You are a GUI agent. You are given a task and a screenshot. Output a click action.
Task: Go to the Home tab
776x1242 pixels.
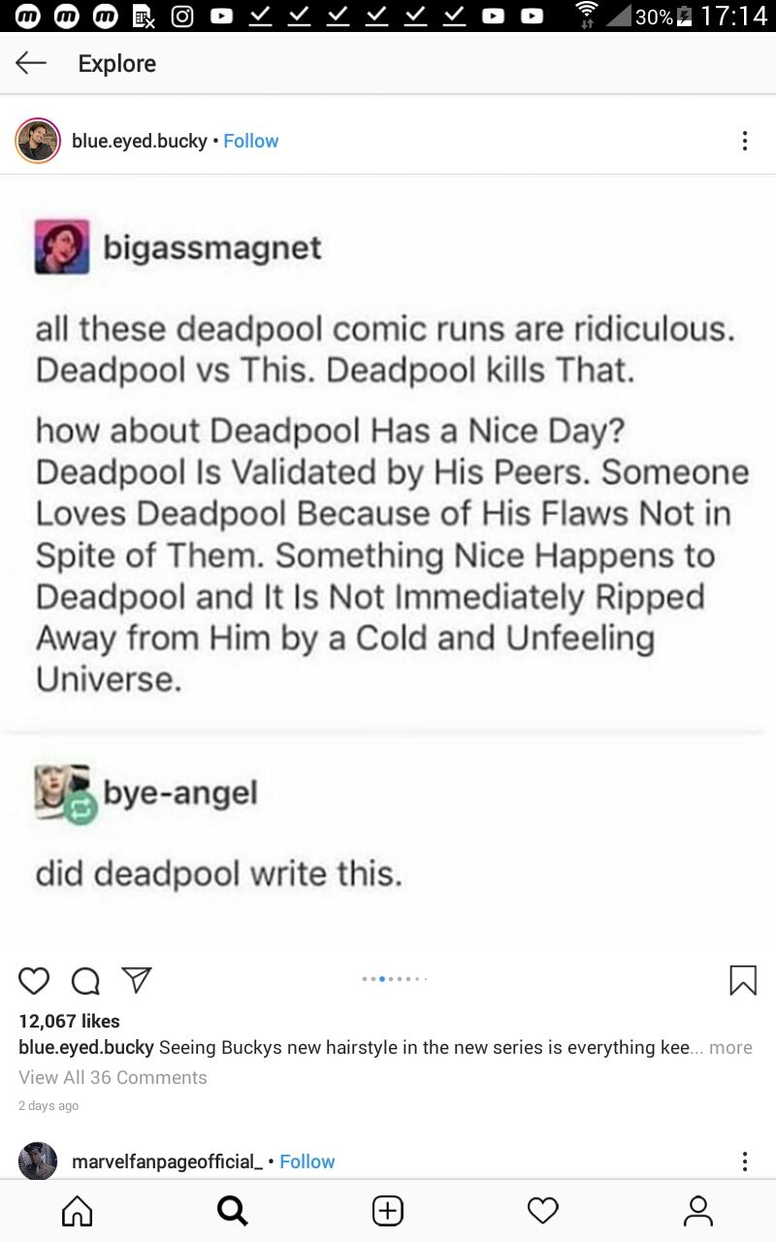(x=78, y=1210)
